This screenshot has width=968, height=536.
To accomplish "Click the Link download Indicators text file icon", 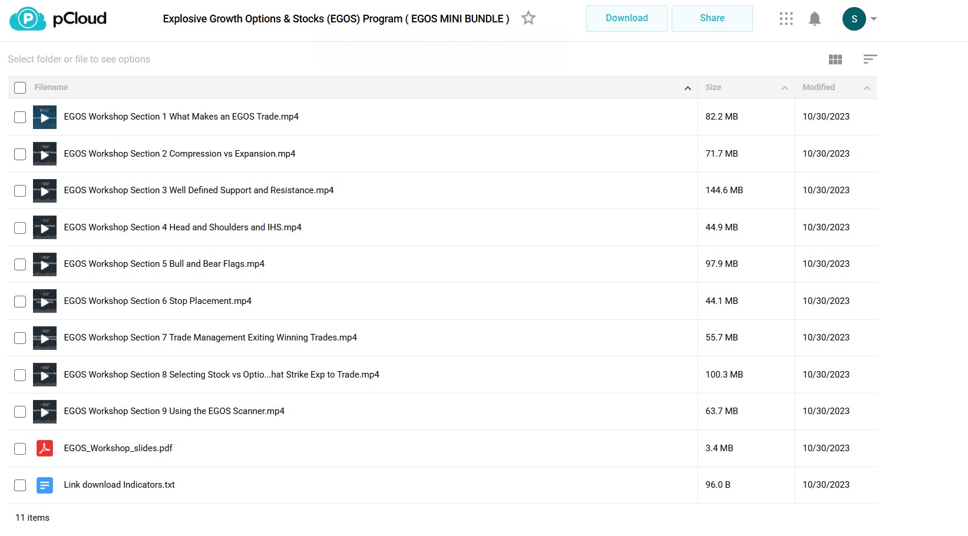I will 45,485.
